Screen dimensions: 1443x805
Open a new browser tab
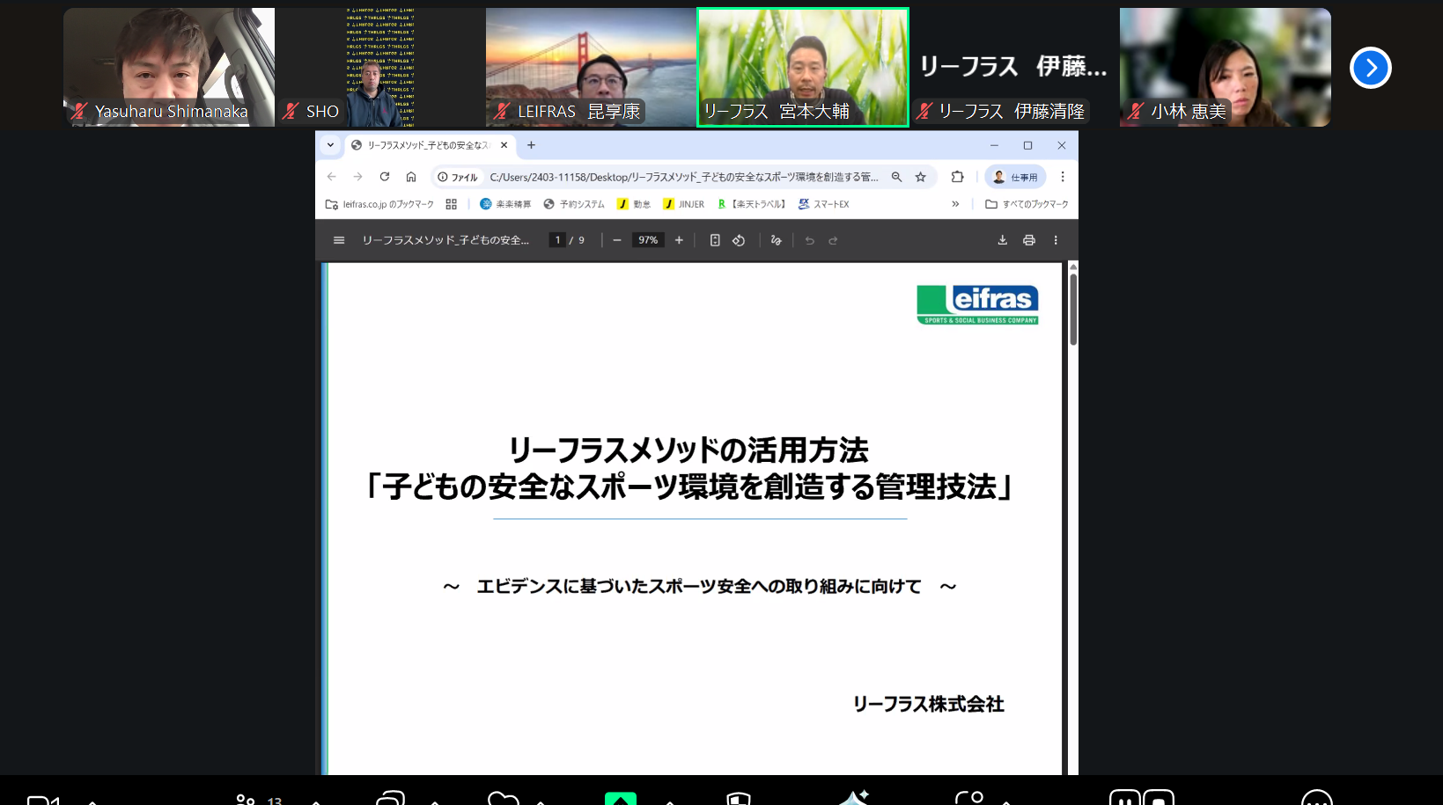click(531, 145)
